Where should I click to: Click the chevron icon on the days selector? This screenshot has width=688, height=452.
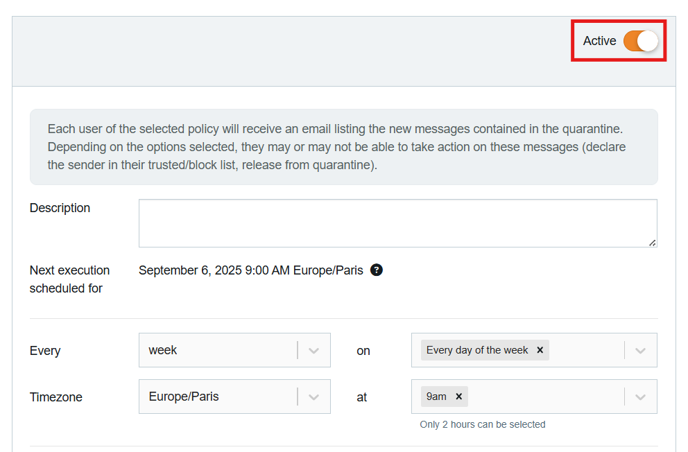(x=639, y=350)
